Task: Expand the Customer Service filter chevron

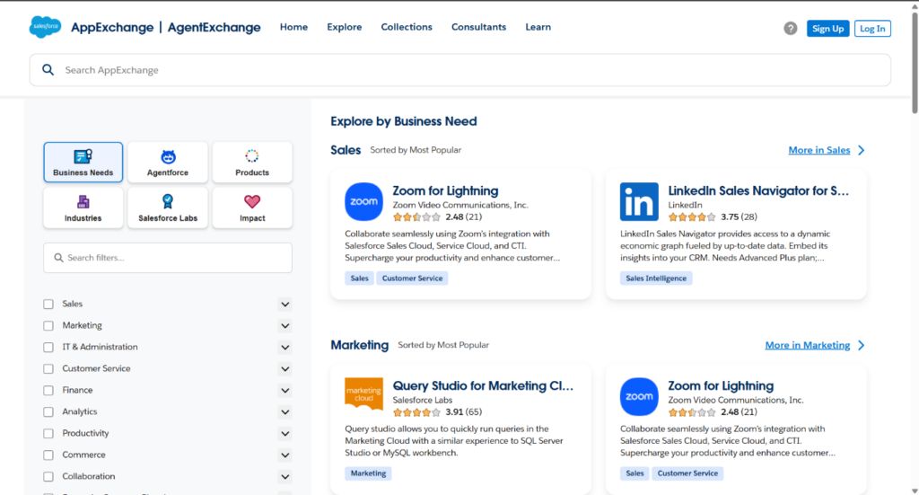Action: [284, 369]
